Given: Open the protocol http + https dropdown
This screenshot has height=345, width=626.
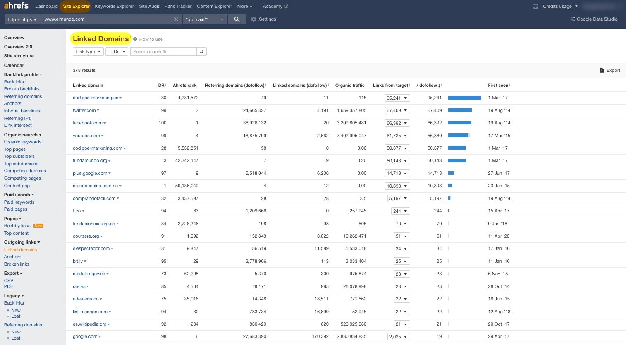Looking at the screenshot, I should point(22,19).
